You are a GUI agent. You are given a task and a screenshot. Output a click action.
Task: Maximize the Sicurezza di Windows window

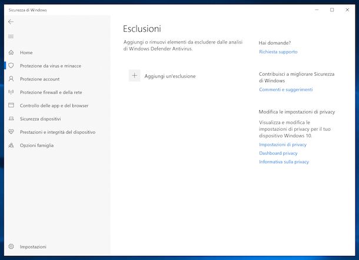332,10
